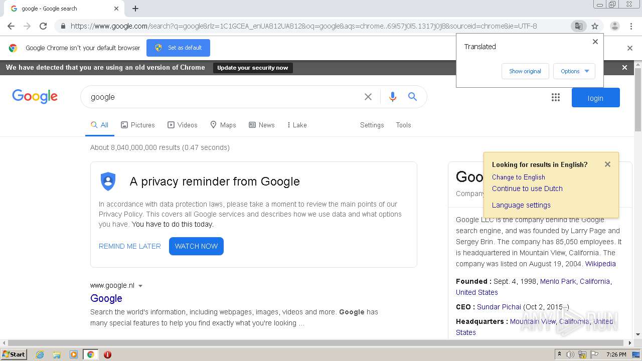Expand the www.google.nl result arrow
Screen dimensions: 642x361
coord(140,286)
